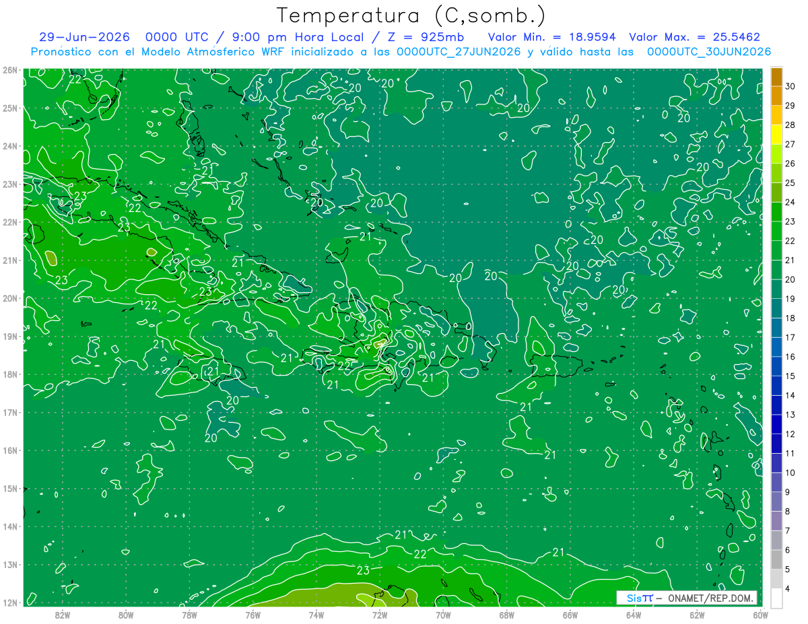Click the '80W' longitude axis label
The height and width of the screenshot is (624, 808).
tap(126, 615)
